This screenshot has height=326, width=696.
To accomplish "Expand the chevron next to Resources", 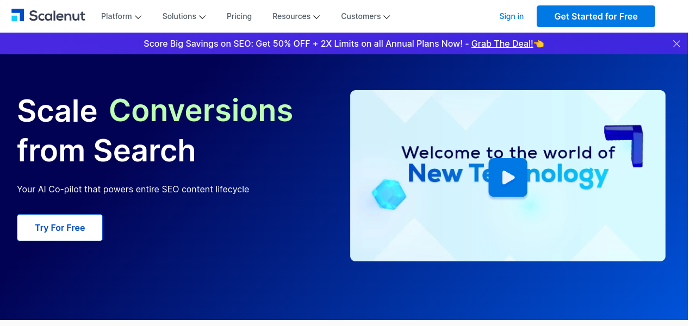I will pos(316,17).
